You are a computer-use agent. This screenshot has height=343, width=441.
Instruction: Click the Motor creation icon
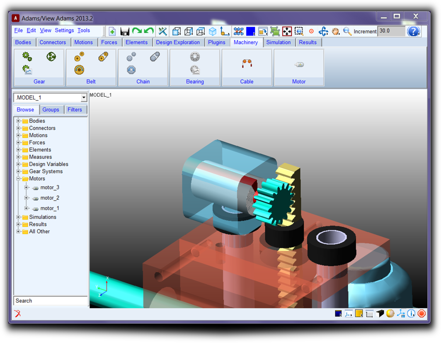click(x=299, y=65)
